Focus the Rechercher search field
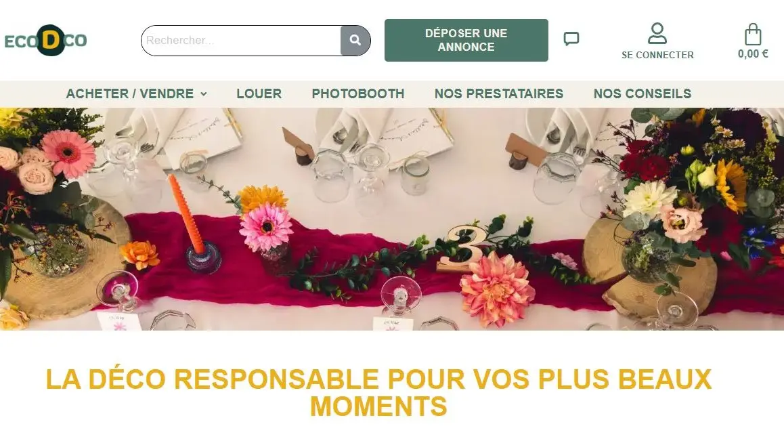Viewport: 784px width, 441px height. click(241, 40)
